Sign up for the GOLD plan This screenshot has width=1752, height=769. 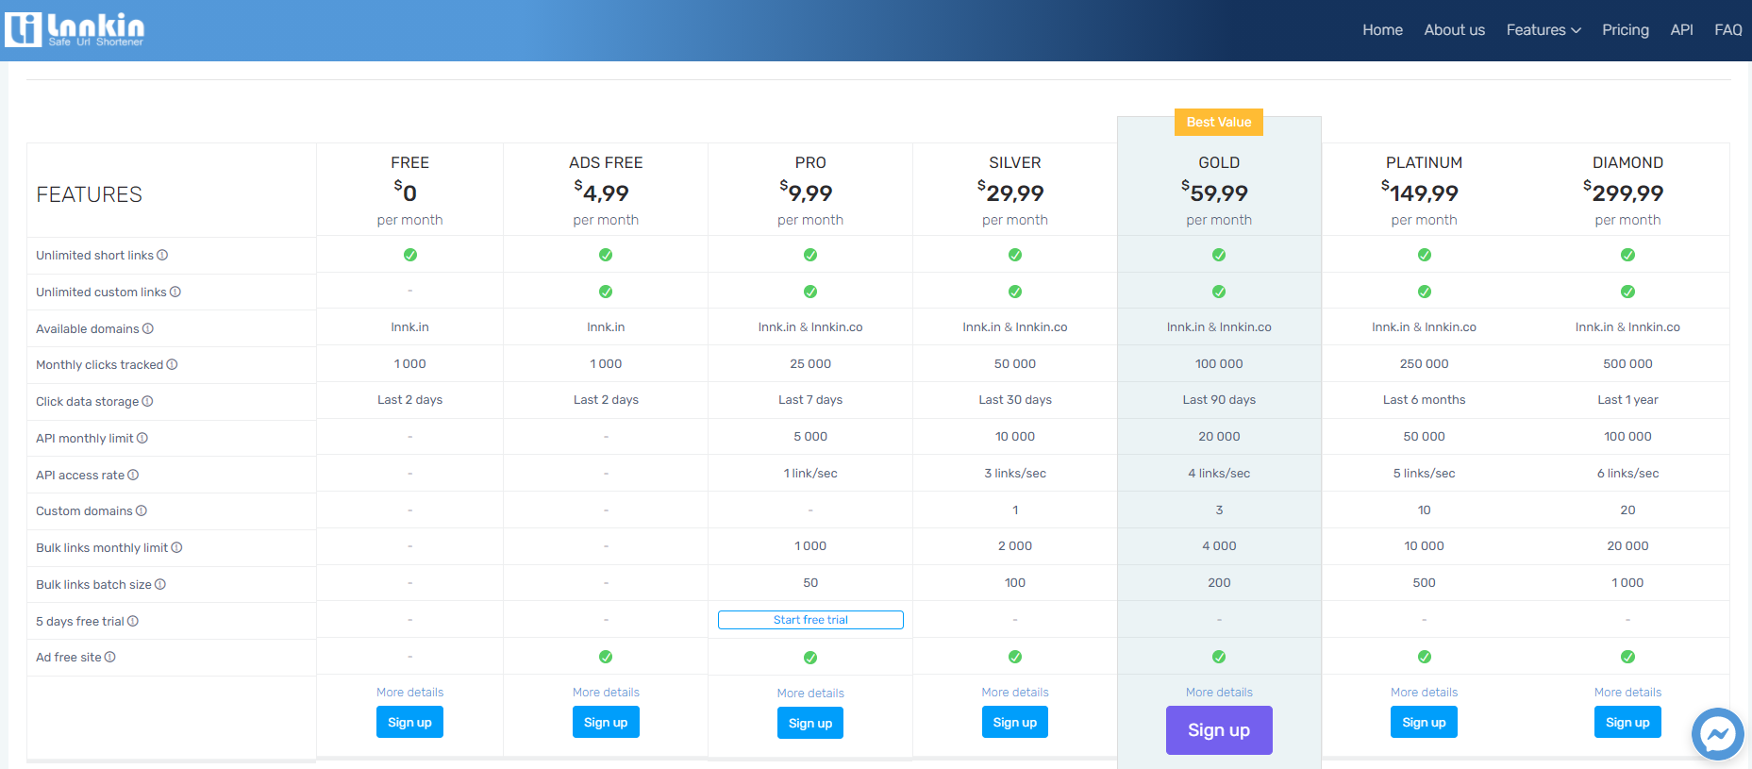1218,730
